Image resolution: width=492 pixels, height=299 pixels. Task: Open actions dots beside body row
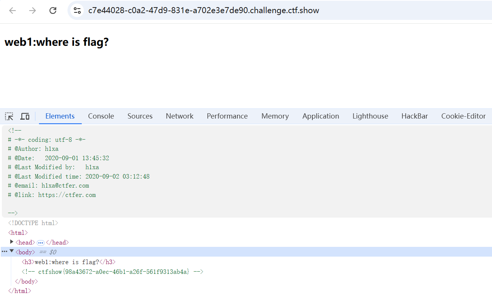(4, 252)
